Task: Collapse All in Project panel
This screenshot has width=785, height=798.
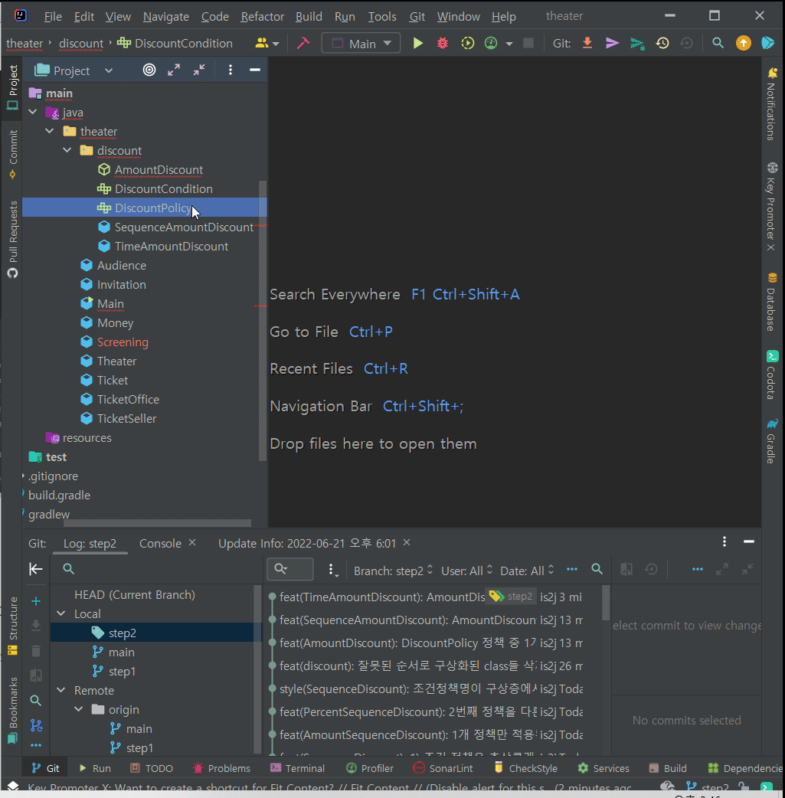Action: click(199, 70)
